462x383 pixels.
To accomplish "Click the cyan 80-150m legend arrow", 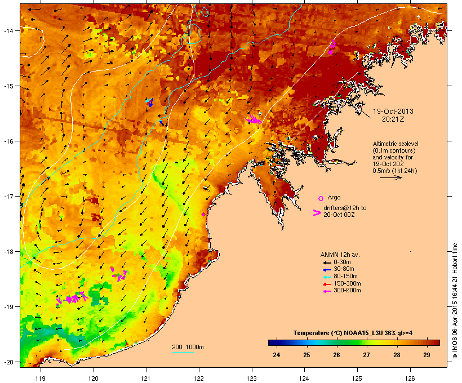I will [327, 277].
